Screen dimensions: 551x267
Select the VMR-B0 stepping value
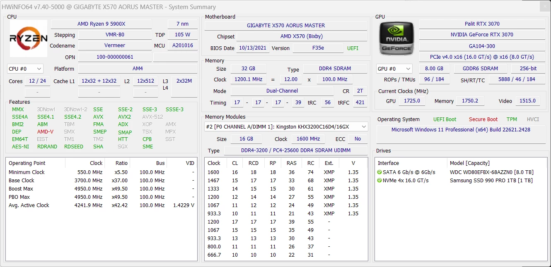coord(115,35)
